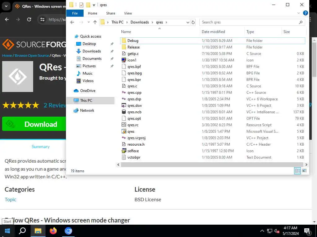Open the File menu tab
This screenshot has height=237, width=317.
pyautogui.click(x=75, y=13)
